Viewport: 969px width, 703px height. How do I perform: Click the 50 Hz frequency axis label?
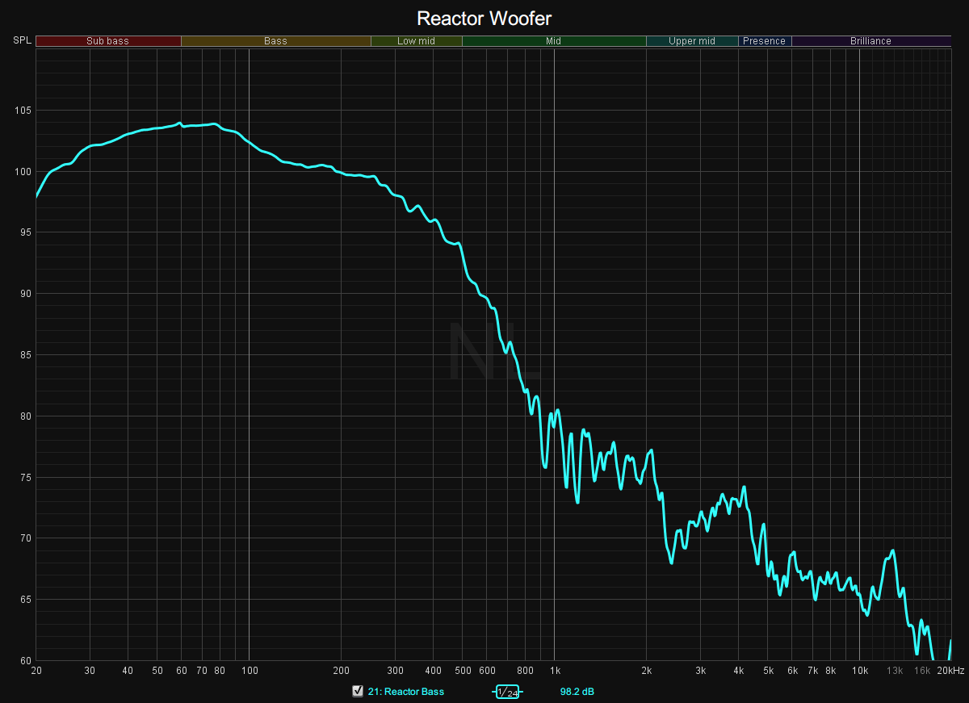point(157,671)
